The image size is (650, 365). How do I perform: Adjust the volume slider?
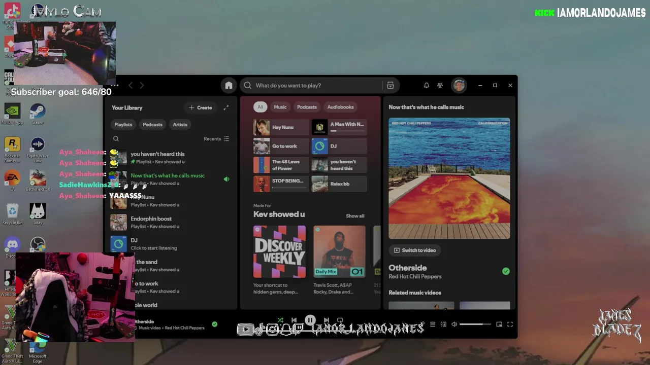(475, 324)
